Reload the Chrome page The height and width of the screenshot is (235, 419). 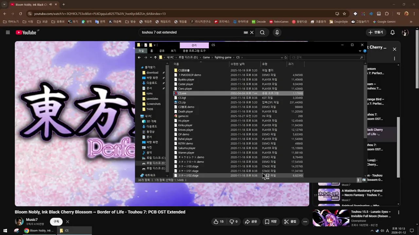[x=21, y=14]
